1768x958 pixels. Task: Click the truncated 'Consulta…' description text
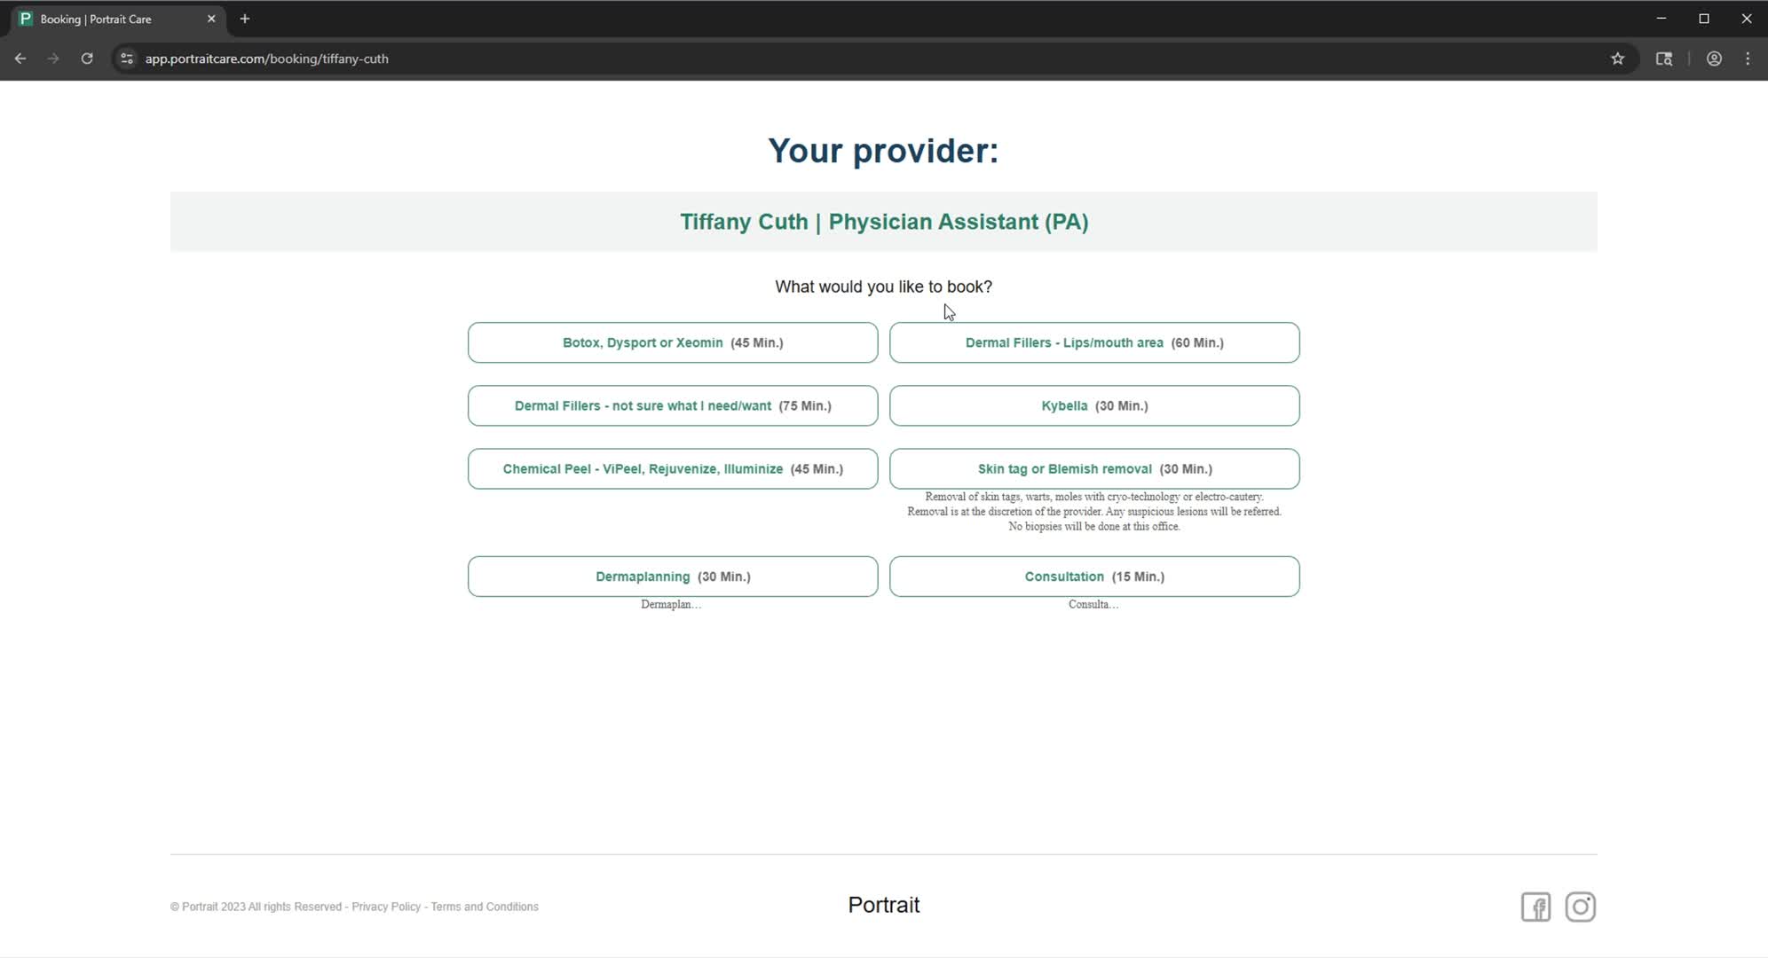click(1093, 604)
